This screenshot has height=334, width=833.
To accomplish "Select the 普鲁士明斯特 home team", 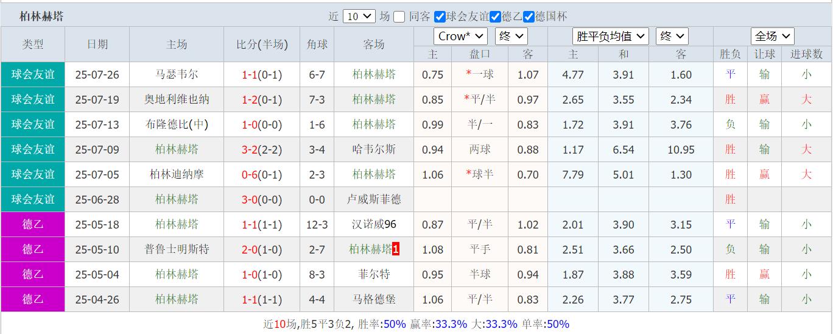I will tap(177, 249).
